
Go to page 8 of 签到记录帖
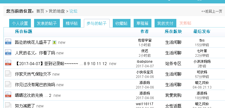click(x=85, y=64)
